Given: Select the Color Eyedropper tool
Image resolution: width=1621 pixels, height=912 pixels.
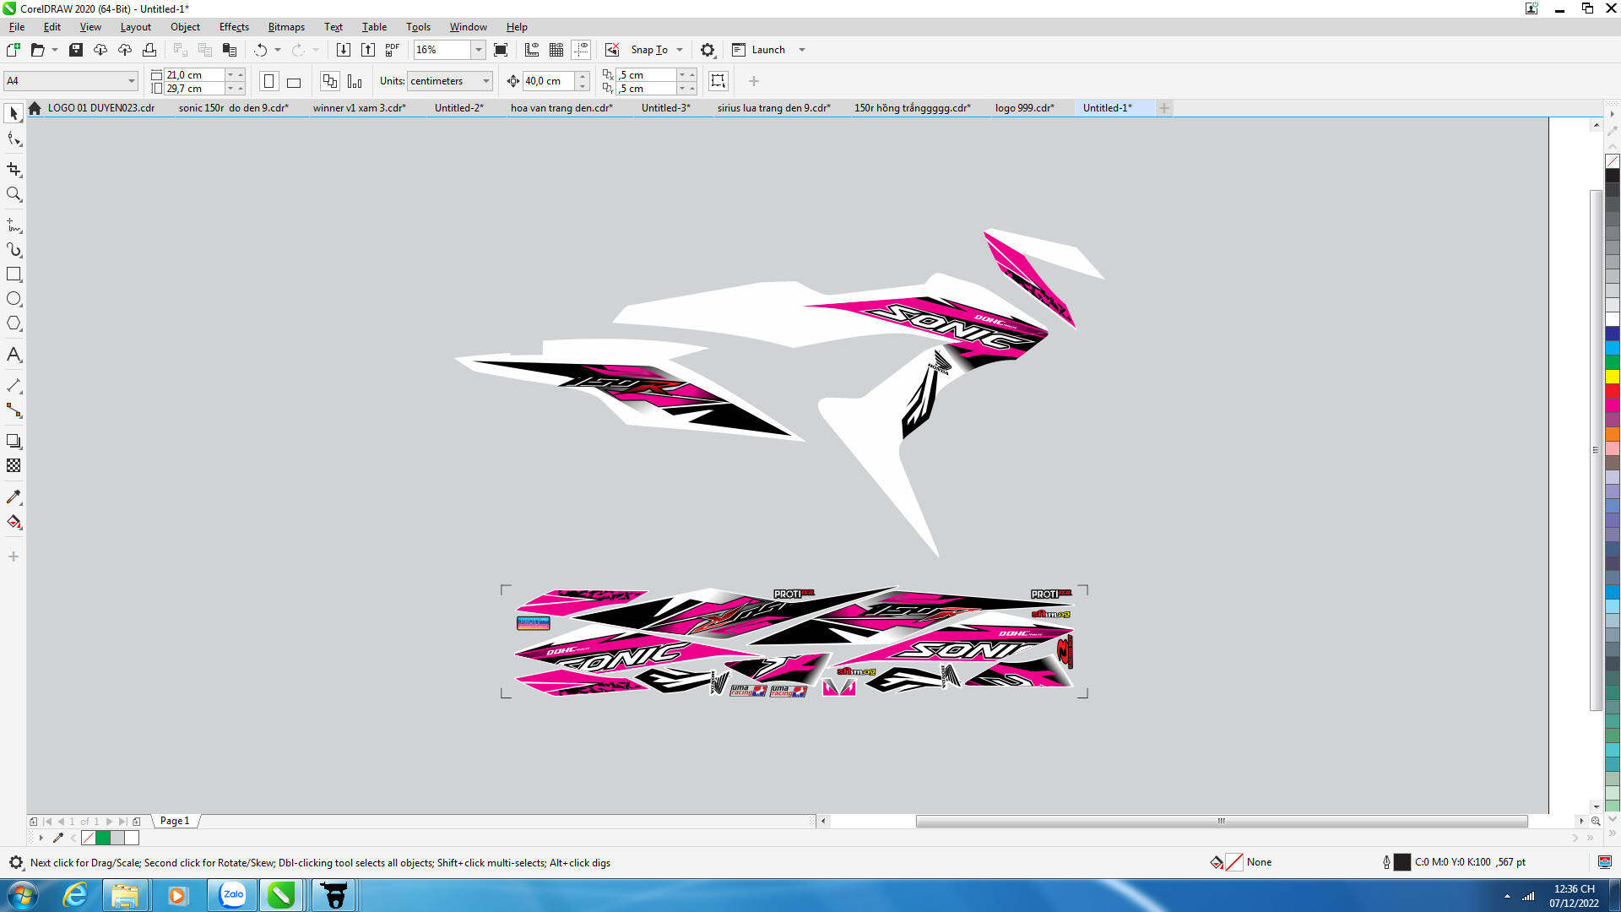Looking at the screenshot, I should [14, 497].
